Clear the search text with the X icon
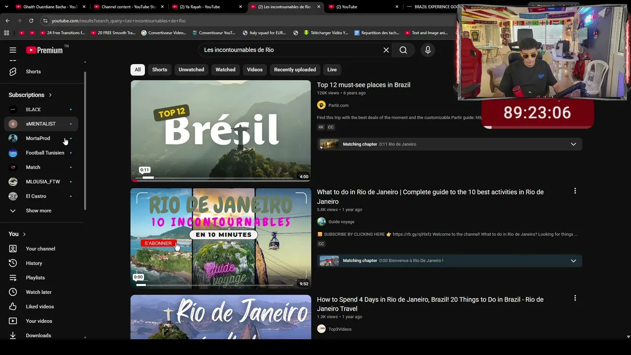 386,50
